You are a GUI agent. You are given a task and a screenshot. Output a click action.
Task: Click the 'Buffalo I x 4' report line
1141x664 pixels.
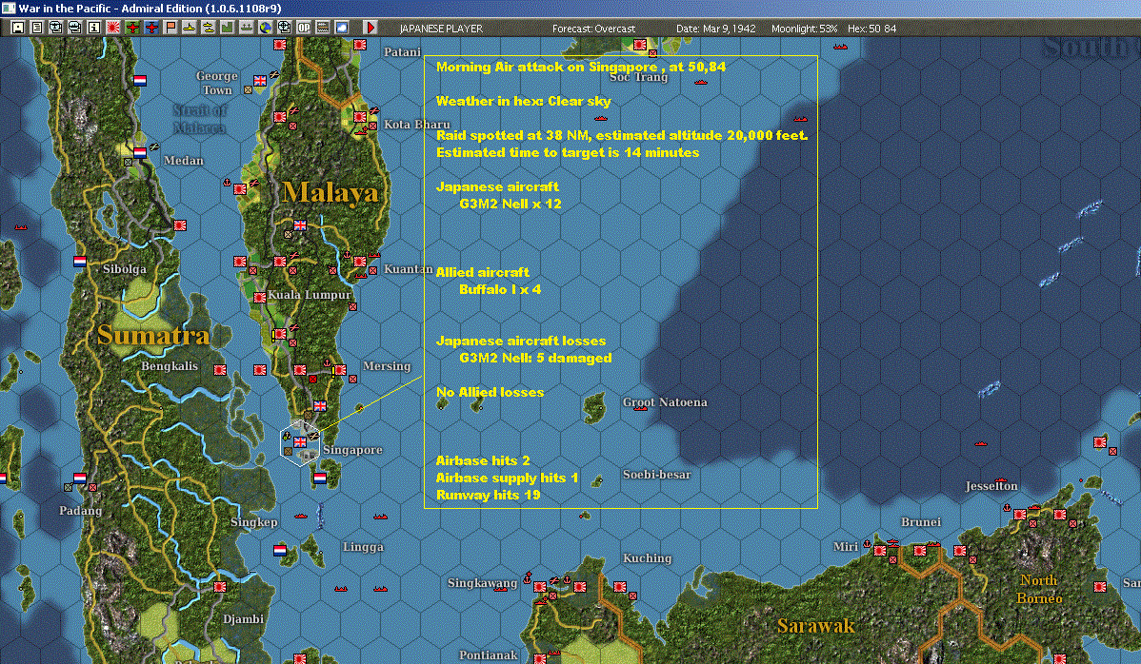pyautogui.click(x=500, y=289)
